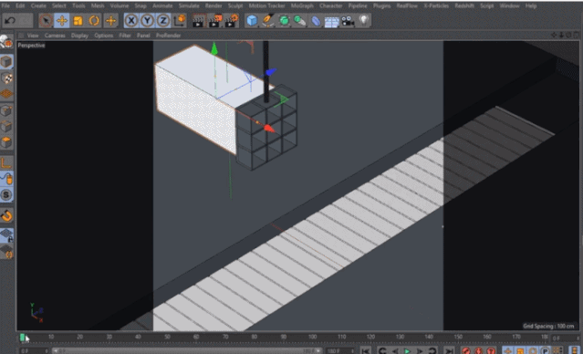Select the Live Selection tool
The width and height of the screenshot is (583, 354).
(x=47, y=20)
